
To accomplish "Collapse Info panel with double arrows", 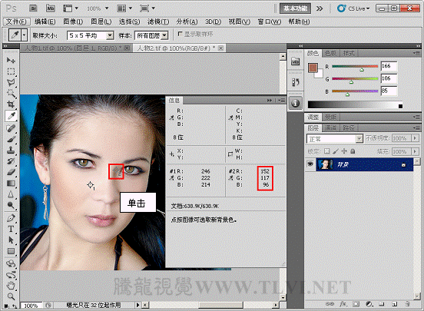I will pos(270,101).
